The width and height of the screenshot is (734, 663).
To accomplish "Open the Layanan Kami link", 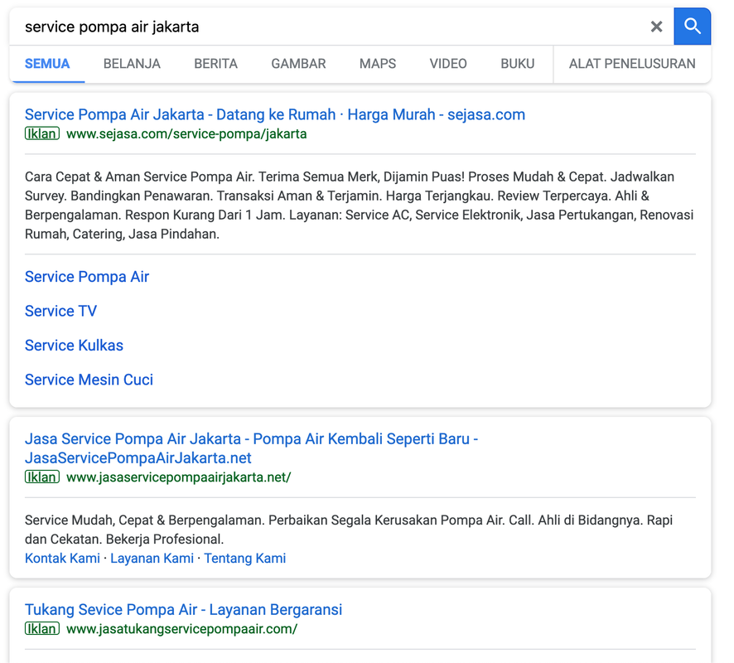I will (152, 559).
